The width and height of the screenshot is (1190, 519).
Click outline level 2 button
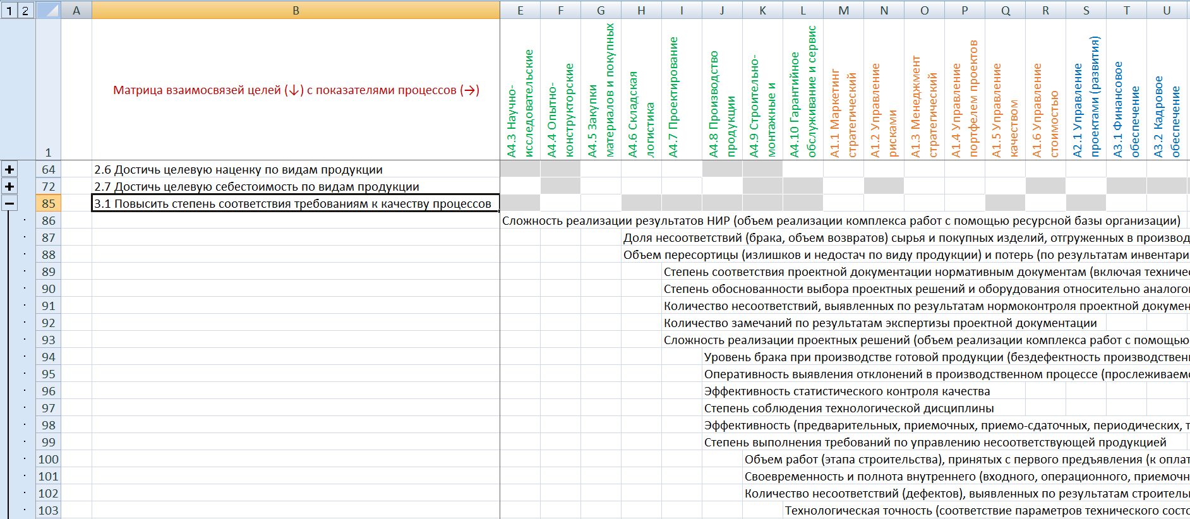coord(25,10)
